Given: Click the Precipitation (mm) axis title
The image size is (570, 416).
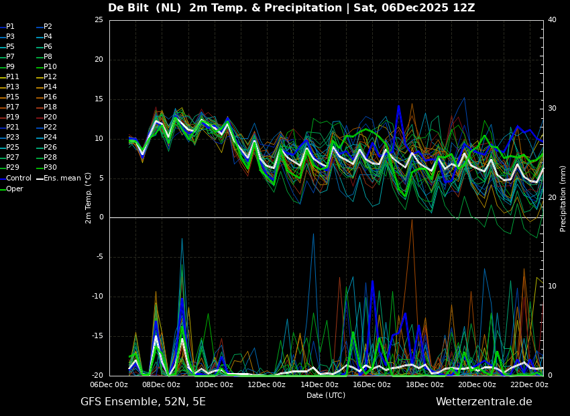Looking at the screenshot, I should click(563, 198).
